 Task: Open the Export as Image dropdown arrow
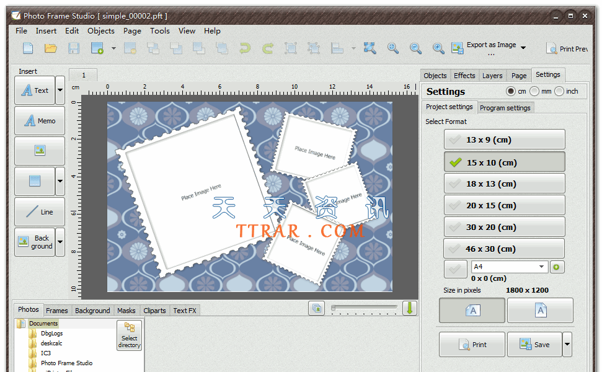coord(523,48)
